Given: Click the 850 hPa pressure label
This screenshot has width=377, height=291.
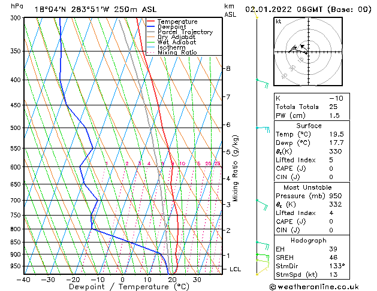Looking at the screenshot, I should [x=17, y=242].
